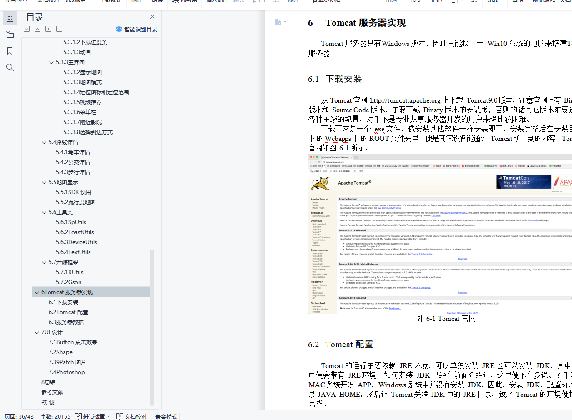Select 5.3.3.3地图模式 outline entry

tap(82, 82)
